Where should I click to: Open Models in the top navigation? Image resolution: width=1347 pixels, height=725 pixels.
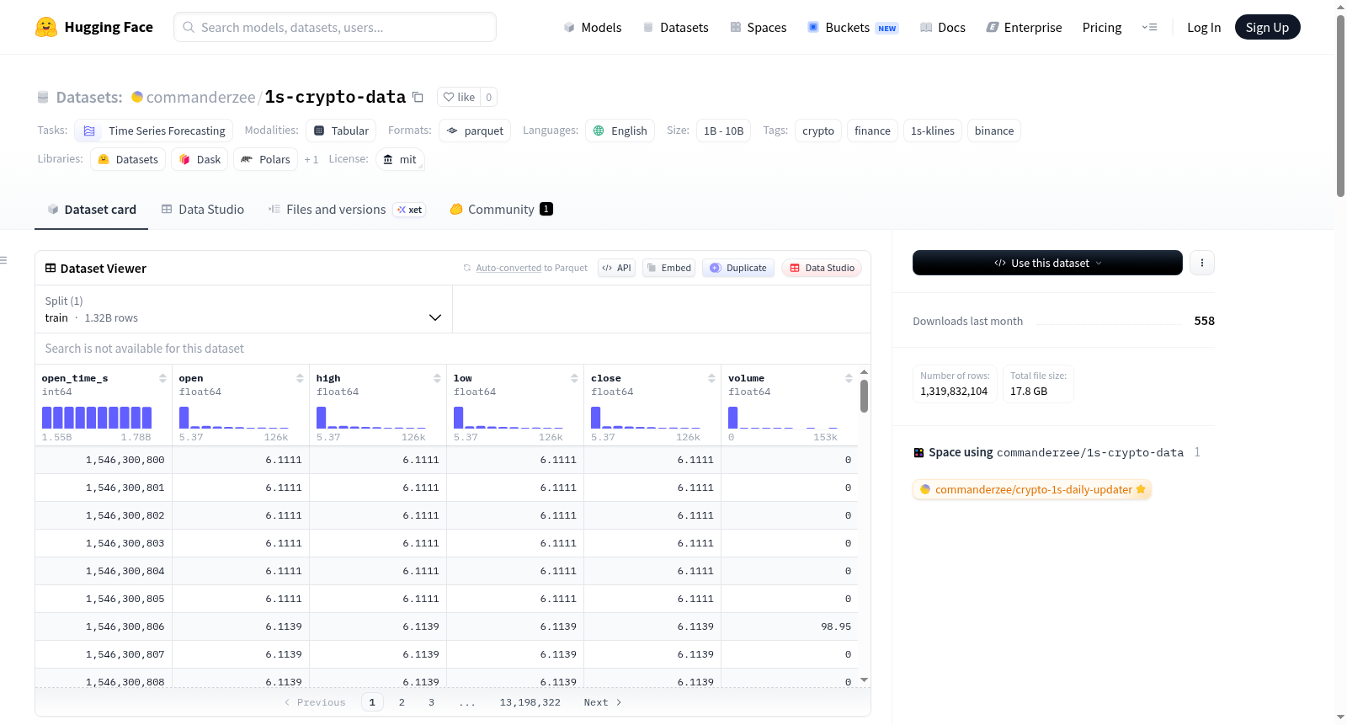point(593,28)
